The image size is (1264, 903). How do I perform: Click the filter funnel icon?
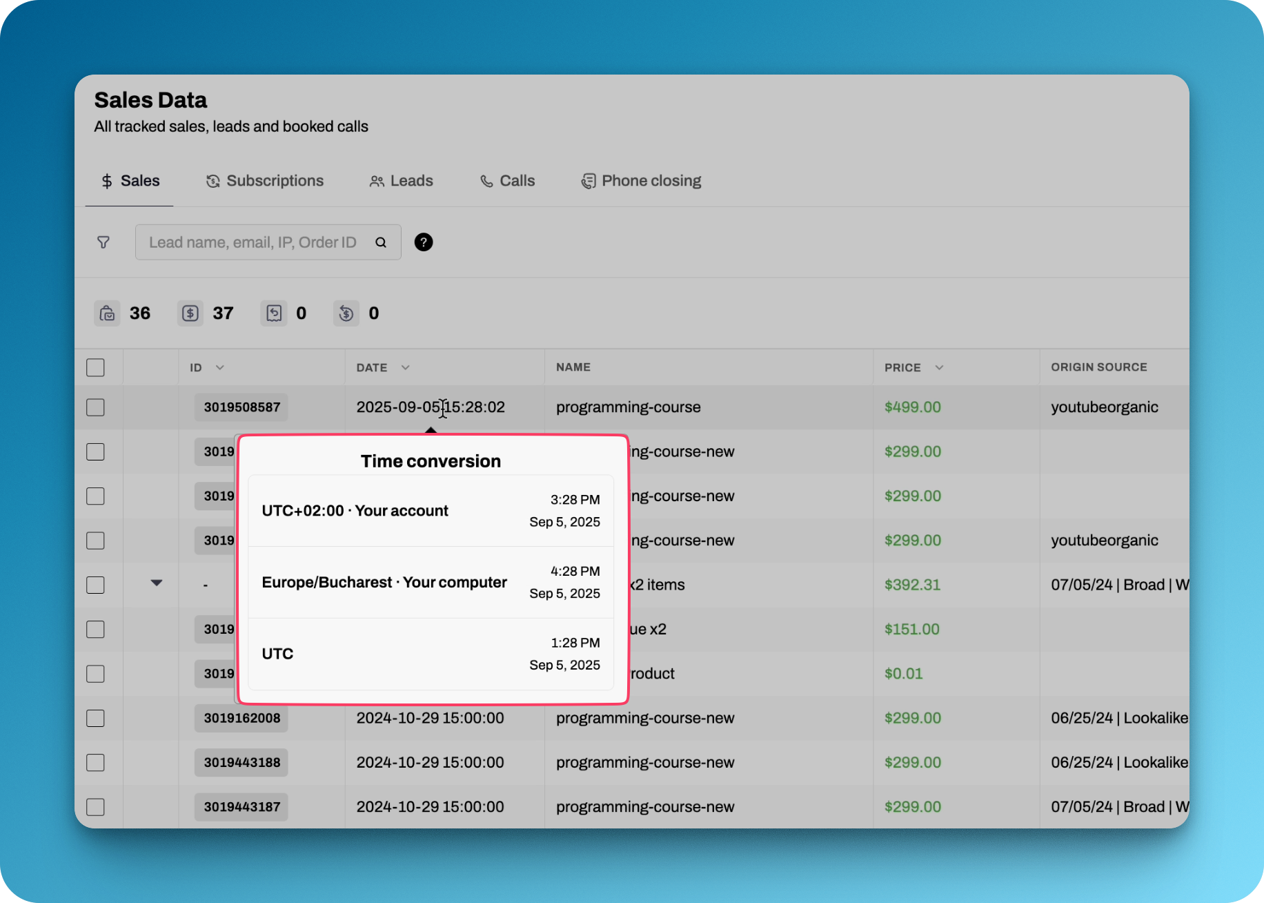pyautogui.click(x=103, y=242)
